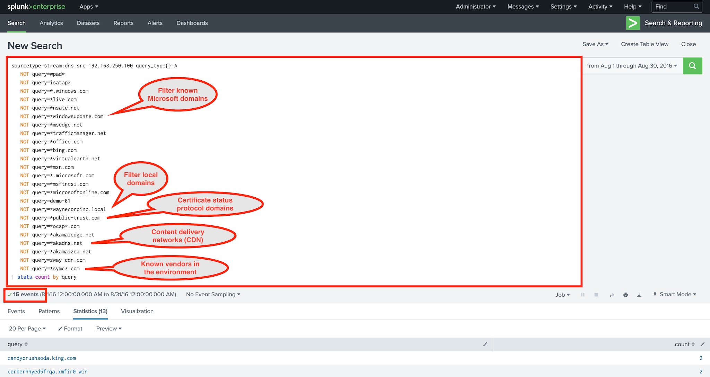This screenshot has height=377, width=710.
Task: Click the Format button
Action: pos(70,329)
